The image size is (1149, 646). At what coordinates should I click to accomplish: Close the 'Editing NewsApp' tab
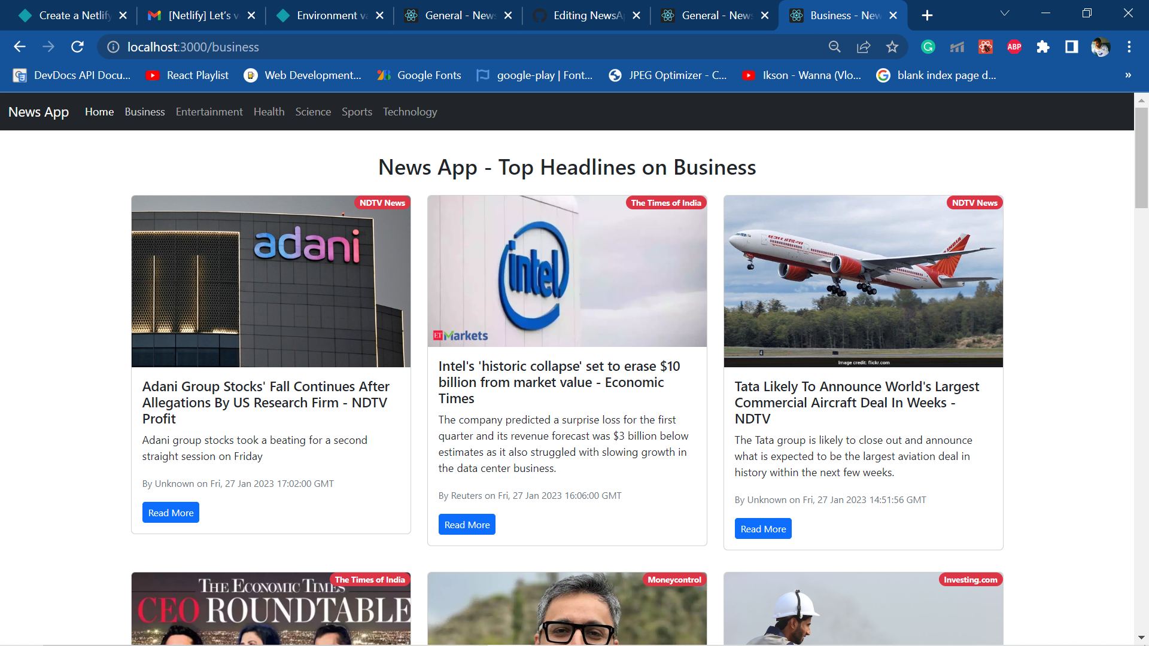(636, 16)
